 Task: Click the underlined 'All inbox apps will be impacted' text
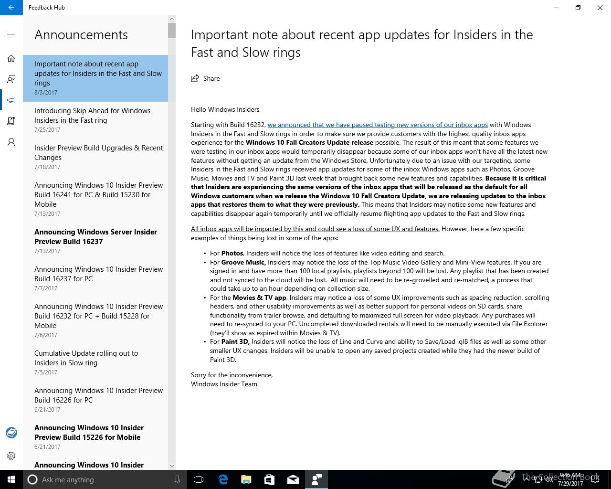pyautogui.click(x=315, y=229)
